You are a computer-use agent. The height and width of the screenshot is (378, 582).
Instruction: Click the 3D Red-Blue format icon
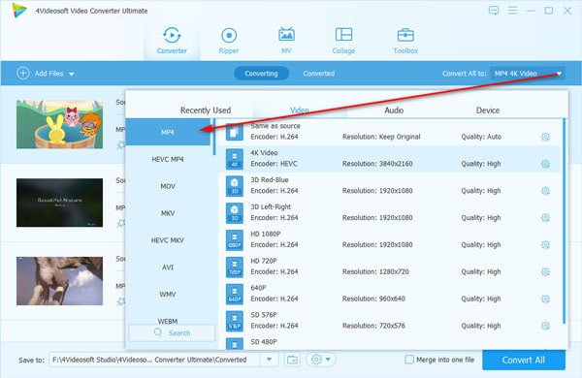[x=235, y=186]
